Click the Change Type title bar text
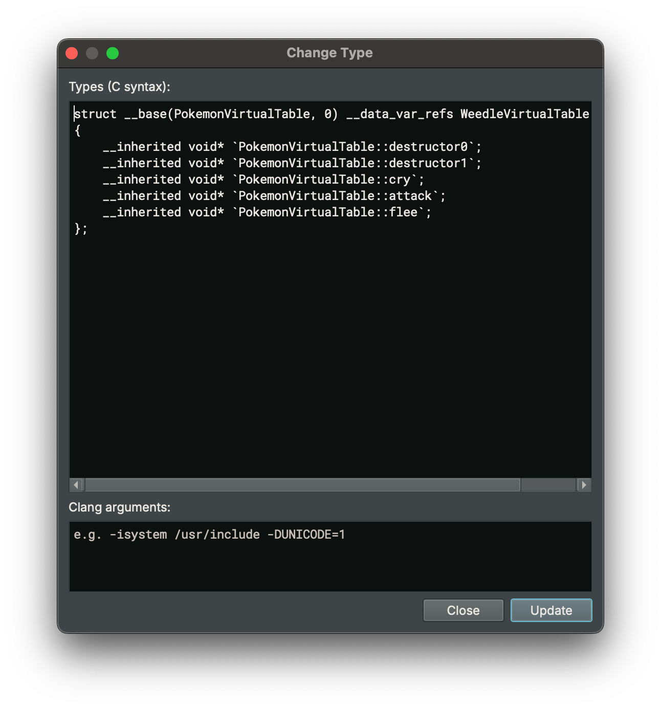The image size is (661, 709). point(329,53)
